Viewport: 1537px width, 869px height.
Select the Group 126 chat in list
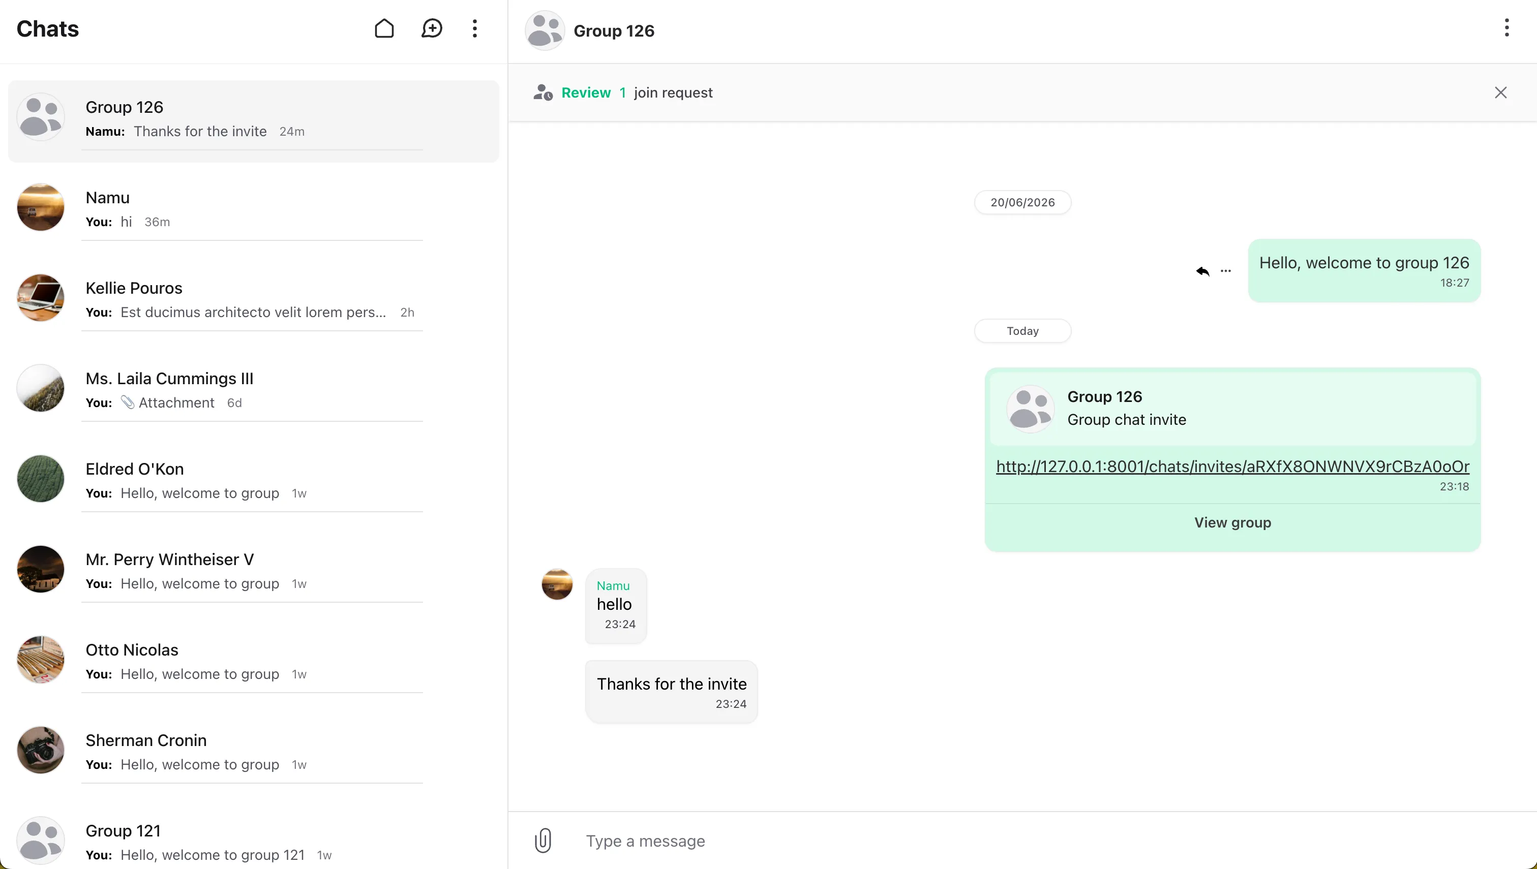point(253,120)
